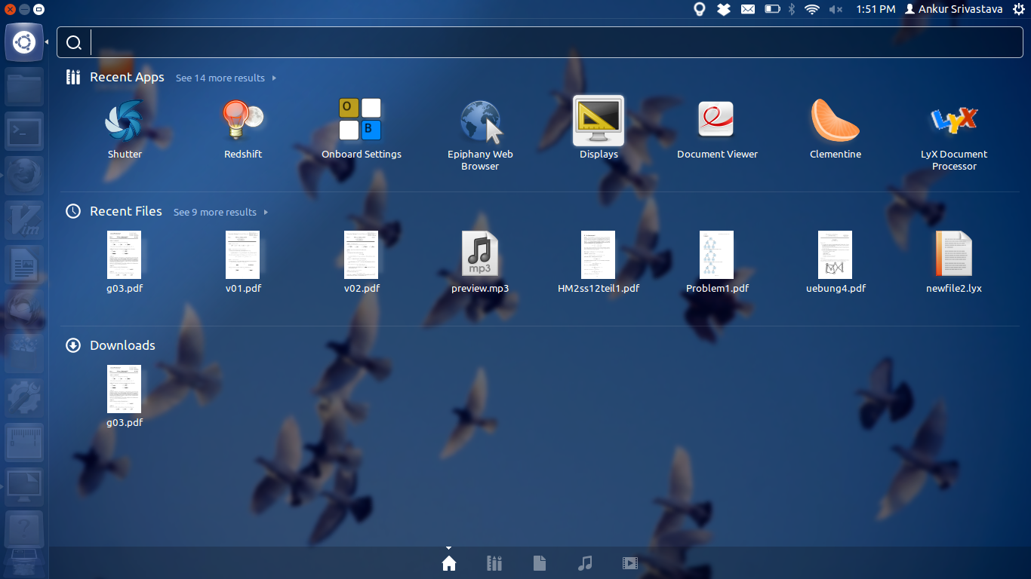This screenshot has height=579, width=1031.
Task: Expand See 9 more results for files
Action: pos(221,212)
